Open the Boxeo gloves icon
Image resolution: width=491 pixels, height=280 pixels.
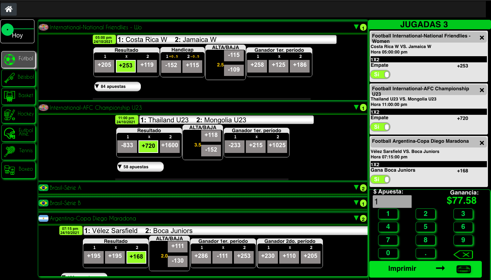10,170
